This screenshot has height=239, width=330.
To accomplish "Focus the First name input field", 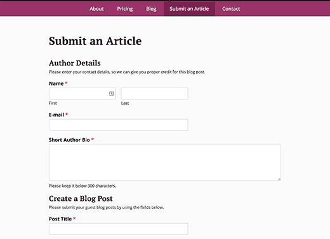I will pyautogui.click(x=82, y=93).
